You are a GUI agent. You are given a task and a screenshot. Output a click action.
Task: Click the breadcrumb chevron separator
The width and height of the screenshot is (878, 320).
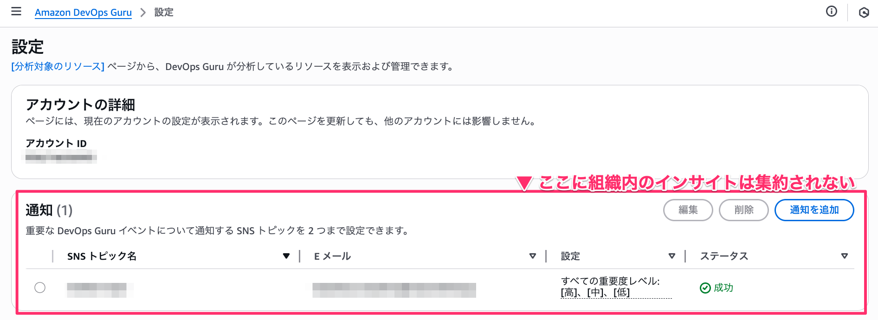click(143, 13)
